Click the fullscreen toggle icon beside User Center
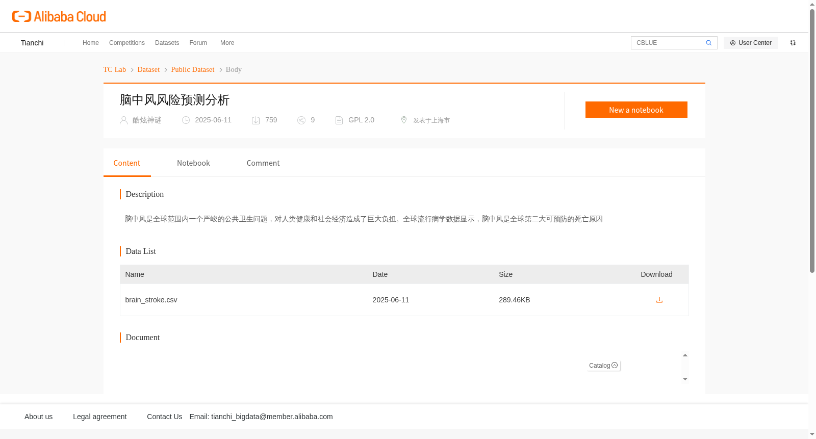 (793, 43)
